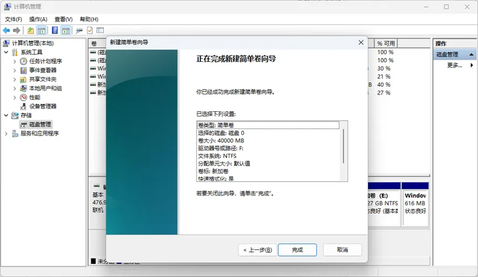Click the 上一步(B) button

pos(258,250)
